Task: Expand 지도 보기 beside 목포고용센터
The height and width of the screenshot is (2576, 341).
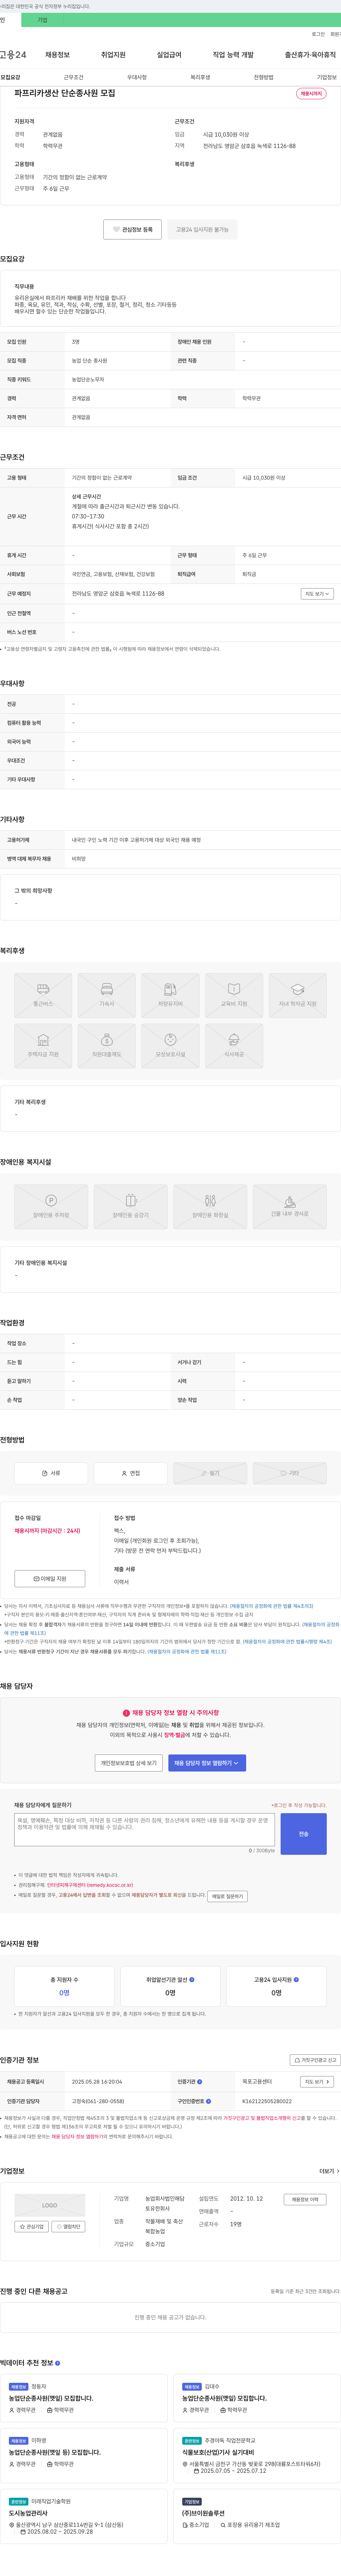Action: tap(317, 2082)
